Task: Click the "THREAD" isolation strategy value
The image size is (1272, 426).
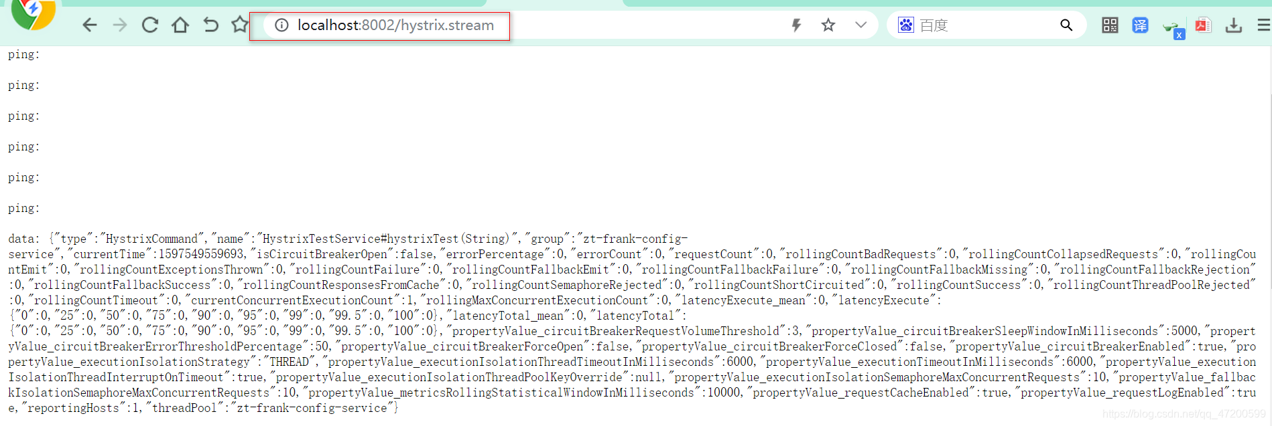Action: [289, 362]
